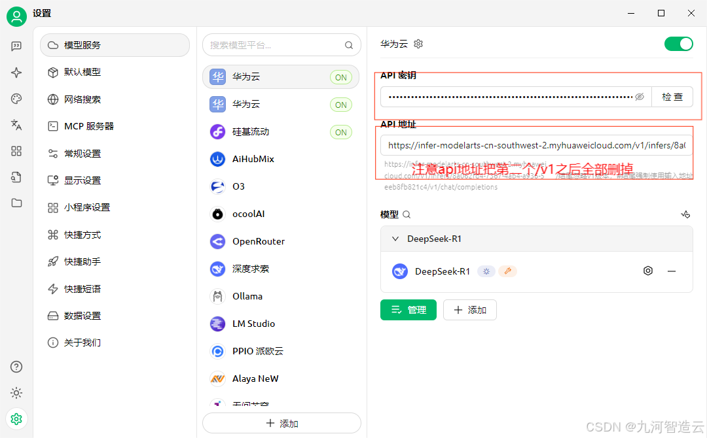Image resolution: width=707 pixels, height=438 pixels.
Task: Open the files folder sidebar icon
Action: point(16,203)
